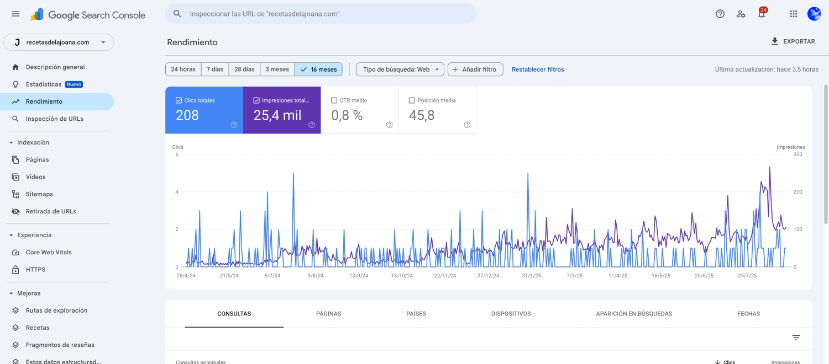829x364 pixels.
Task: Open Rendimiento in the sidebar
Action: click(57, 101)
